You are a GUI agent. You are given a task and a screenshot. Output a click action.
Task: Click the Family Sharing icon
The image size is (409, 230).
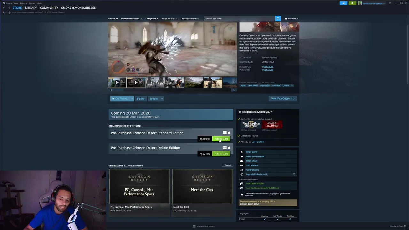point(242,170)
